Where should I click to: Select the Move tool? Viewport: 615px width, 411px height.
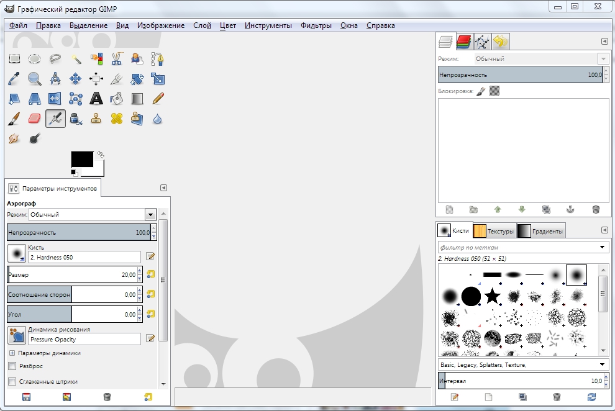[x=76, y=79]
